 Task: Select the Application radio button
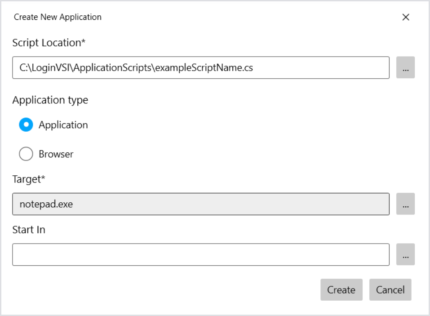click(26, 125)
